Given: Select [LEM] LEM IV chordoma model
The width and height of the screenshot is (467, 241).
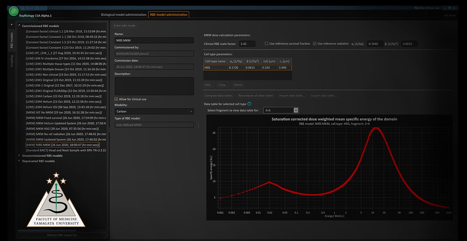Looking at the screenshot, I should click(x=65, y=58).
